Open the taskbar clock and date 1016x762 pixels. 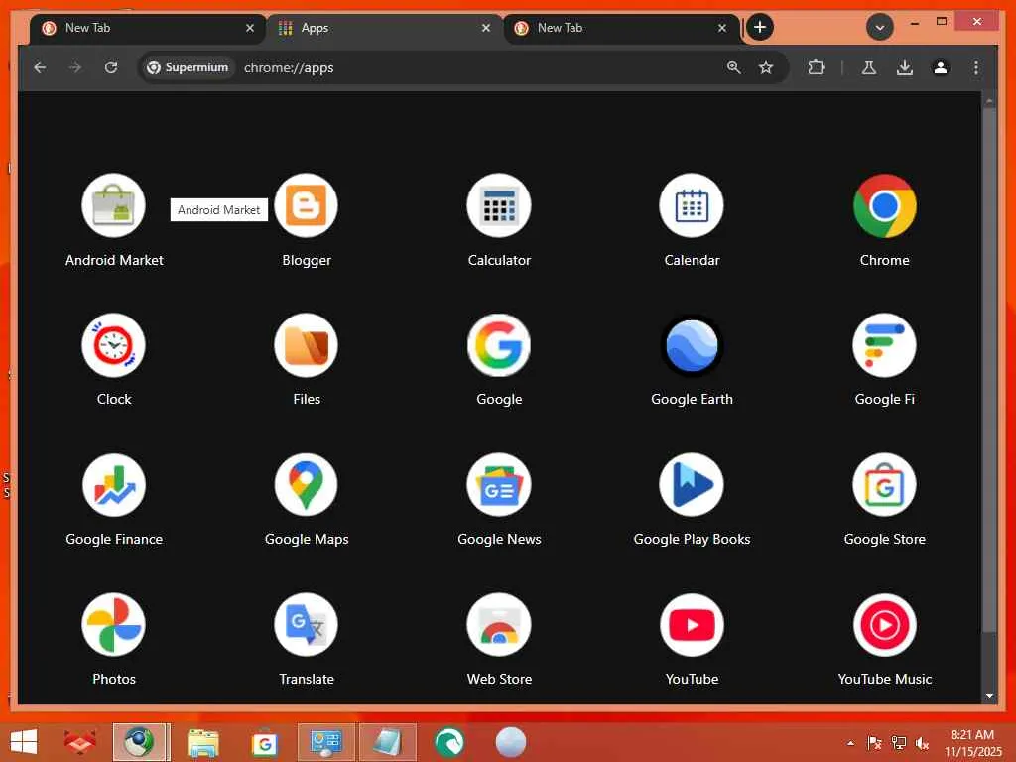click(972, 743)
